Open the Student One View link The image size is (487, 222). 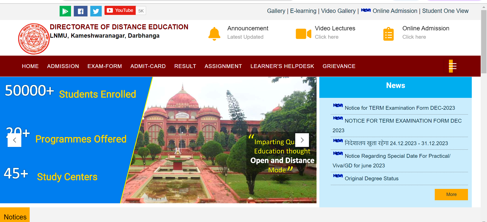(x=445, y=11)
